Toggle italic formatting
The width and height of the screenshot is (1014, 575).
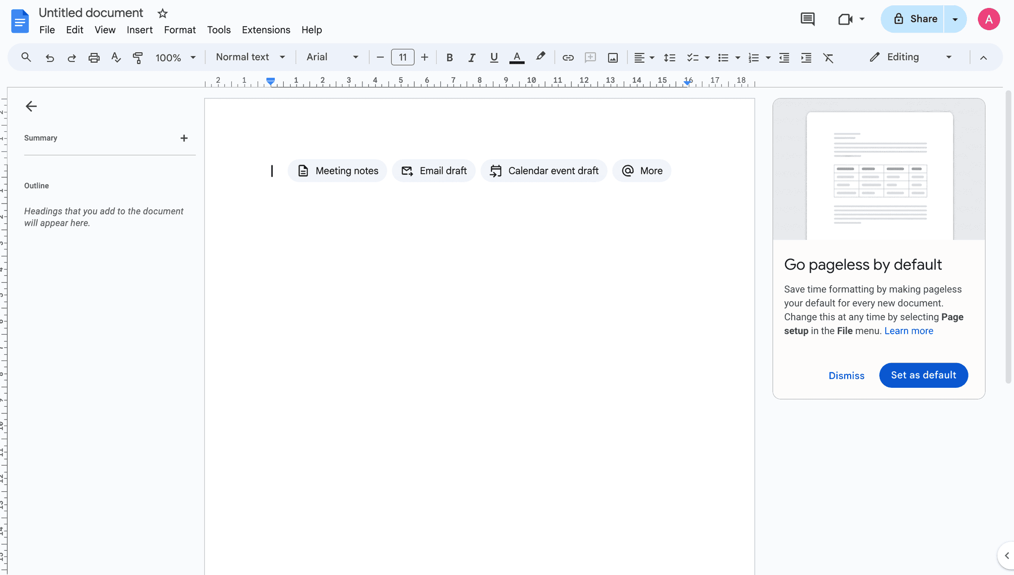[471, 57]
